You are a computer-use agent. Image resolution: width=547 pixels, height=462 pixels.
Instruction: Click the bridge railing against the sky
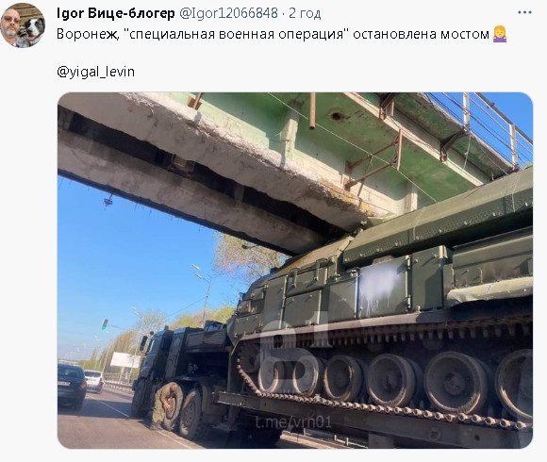[x=485, y=125]
